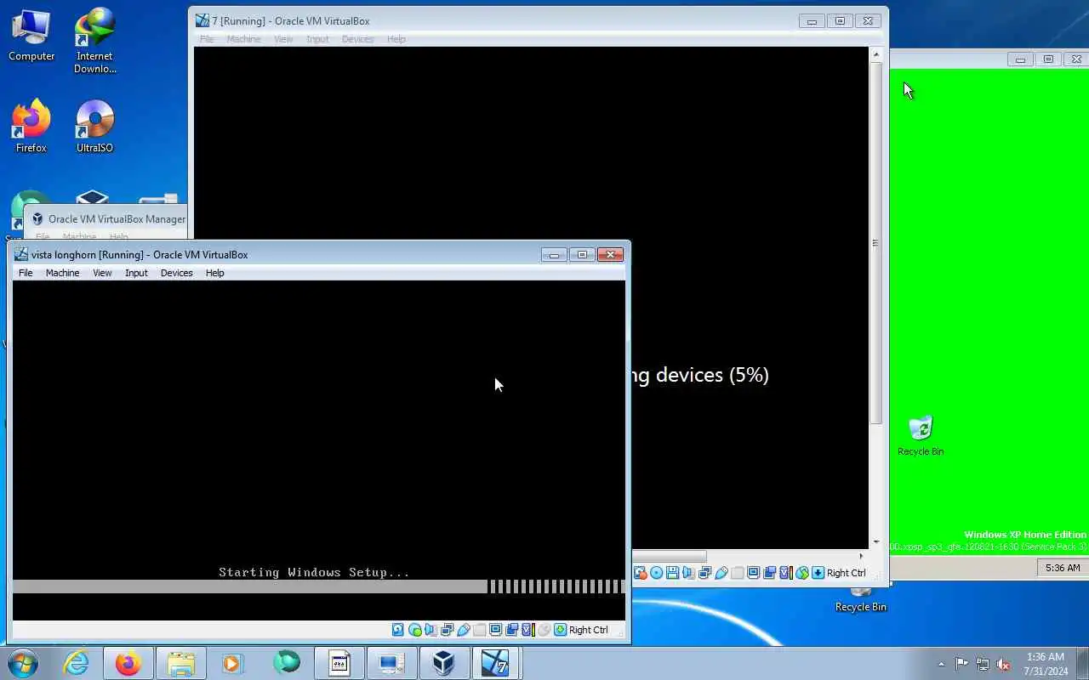Open Internet Explorer from the taskbar
The height and width of the screenshot is (680, 1089).
click(x=77, y=663)
